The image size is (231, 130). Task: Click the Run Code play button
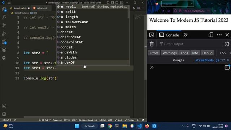tap(134, 8)
